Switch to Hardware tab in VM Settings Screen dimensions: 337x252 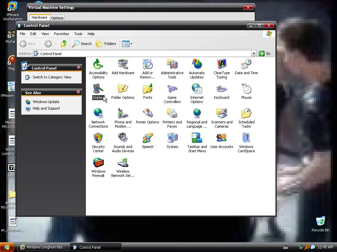[39, 18]
